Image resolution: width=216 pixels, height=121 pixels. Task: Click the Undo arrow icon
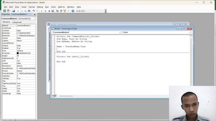34,11
